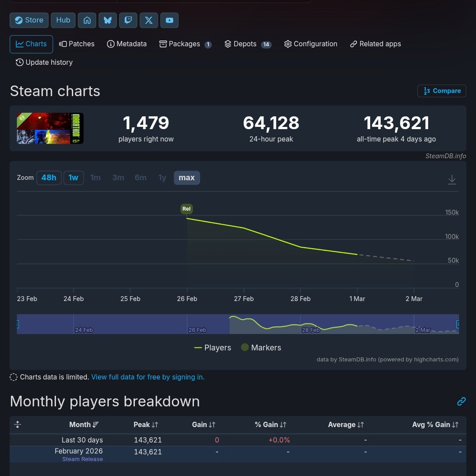Copy Monthly players breakdown permalink icon
Viewport: 476px width, 476px height.
tap(461, 402)
